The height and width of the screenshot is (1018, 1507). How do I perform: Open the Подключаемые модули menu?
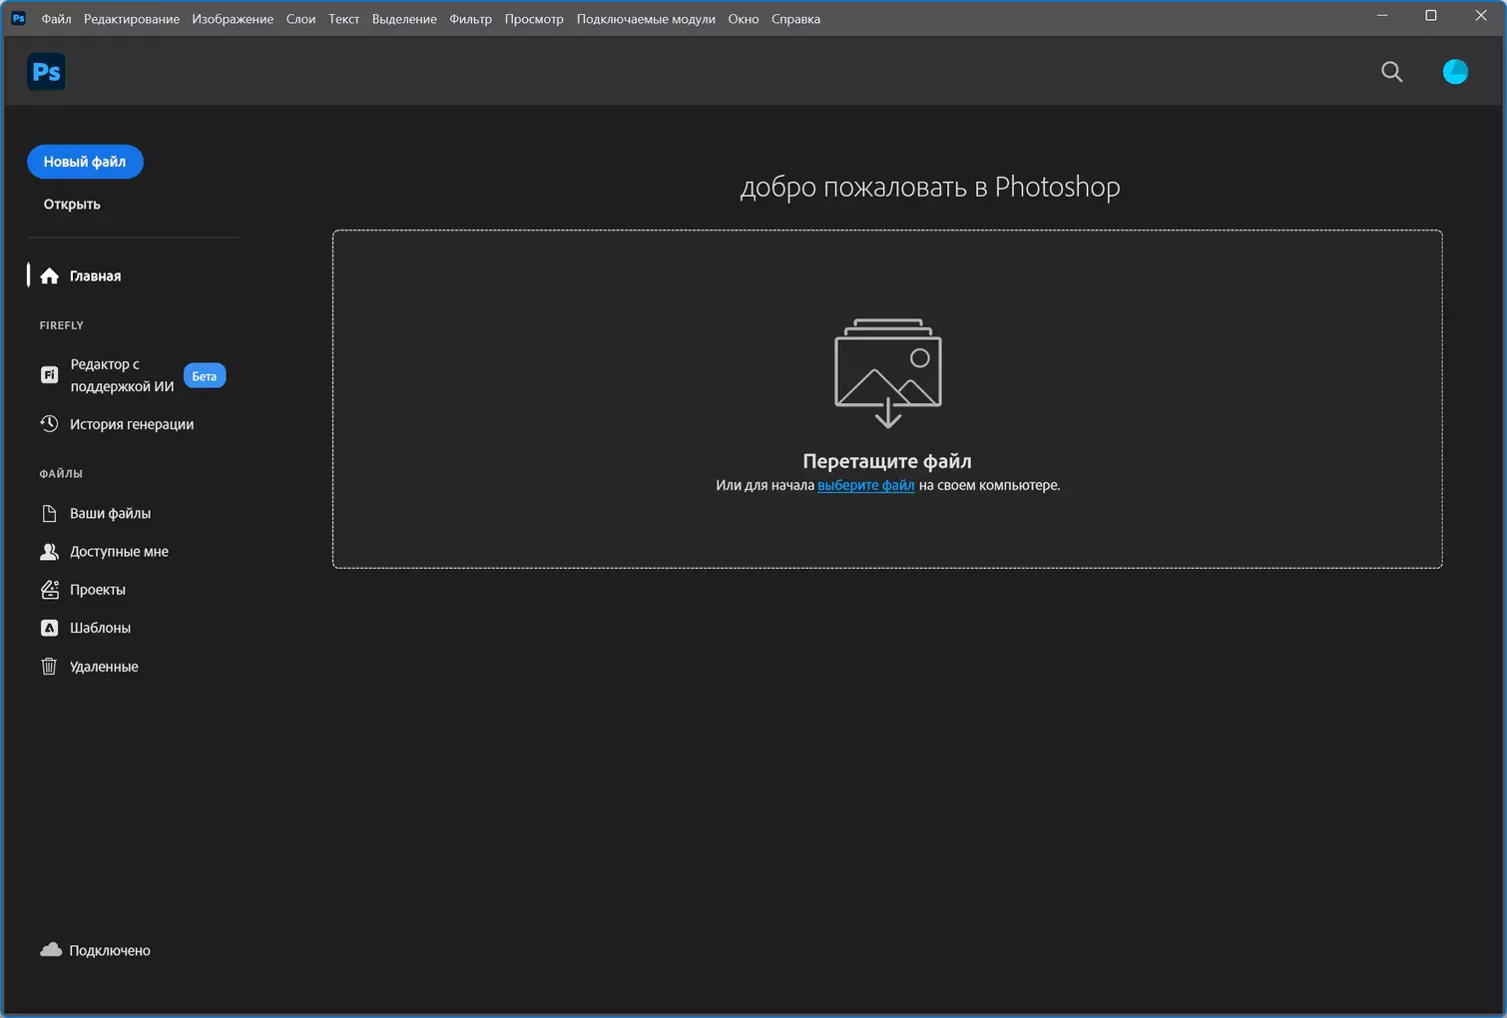(x=646, y=19)
